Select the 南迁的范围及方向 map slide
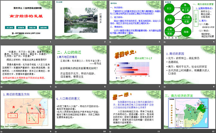Screen dimensions: 216x133 click(27, 109)
